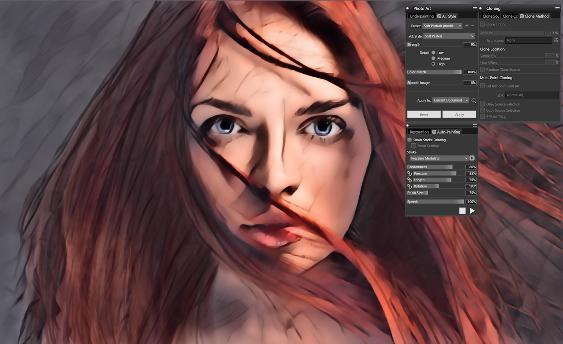Stop auto-painting with the square Stop button

(463, 210)
